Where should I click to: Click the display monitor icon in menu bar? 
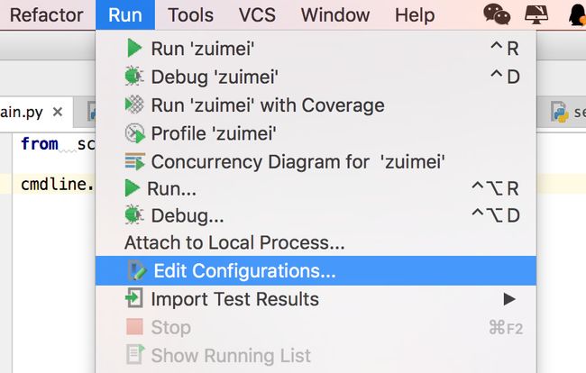coord(536,15)
